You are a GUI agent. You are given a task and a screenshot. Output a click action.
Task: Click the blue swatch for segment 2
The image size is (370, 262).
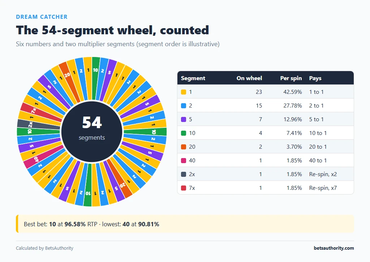click(183, 105)
